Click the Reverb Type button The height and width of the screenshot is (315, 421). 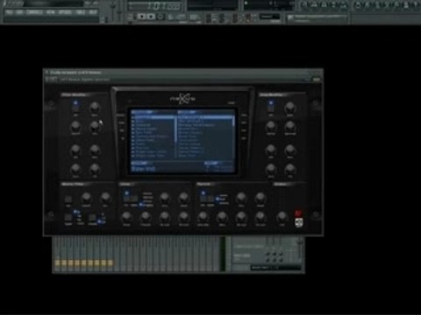click(x=210, y=199)
